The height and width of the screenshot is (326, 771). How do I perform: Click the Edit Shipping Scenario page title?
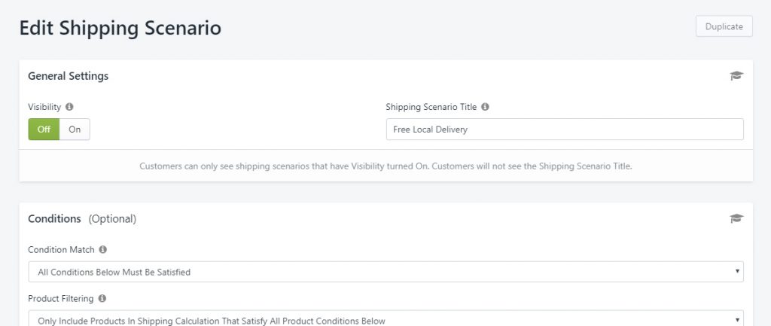click(x=120, y=28)
